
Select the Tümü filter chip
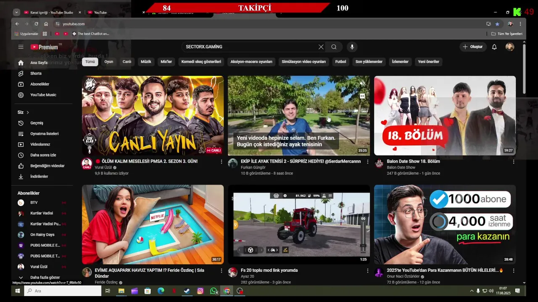[90, 62]
